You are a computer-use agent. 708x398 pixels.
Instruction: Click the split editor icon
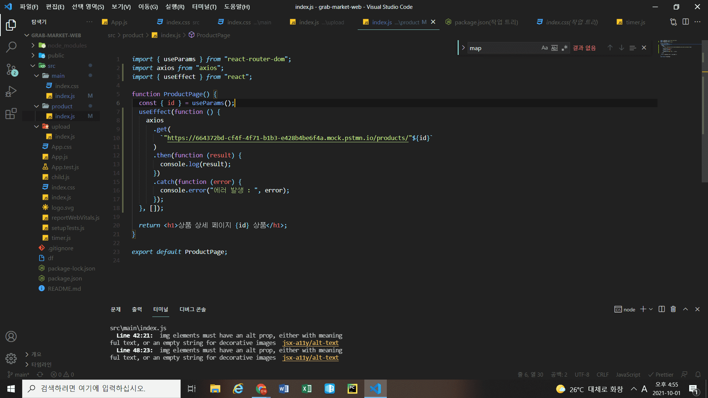click(x=686, y=22)
